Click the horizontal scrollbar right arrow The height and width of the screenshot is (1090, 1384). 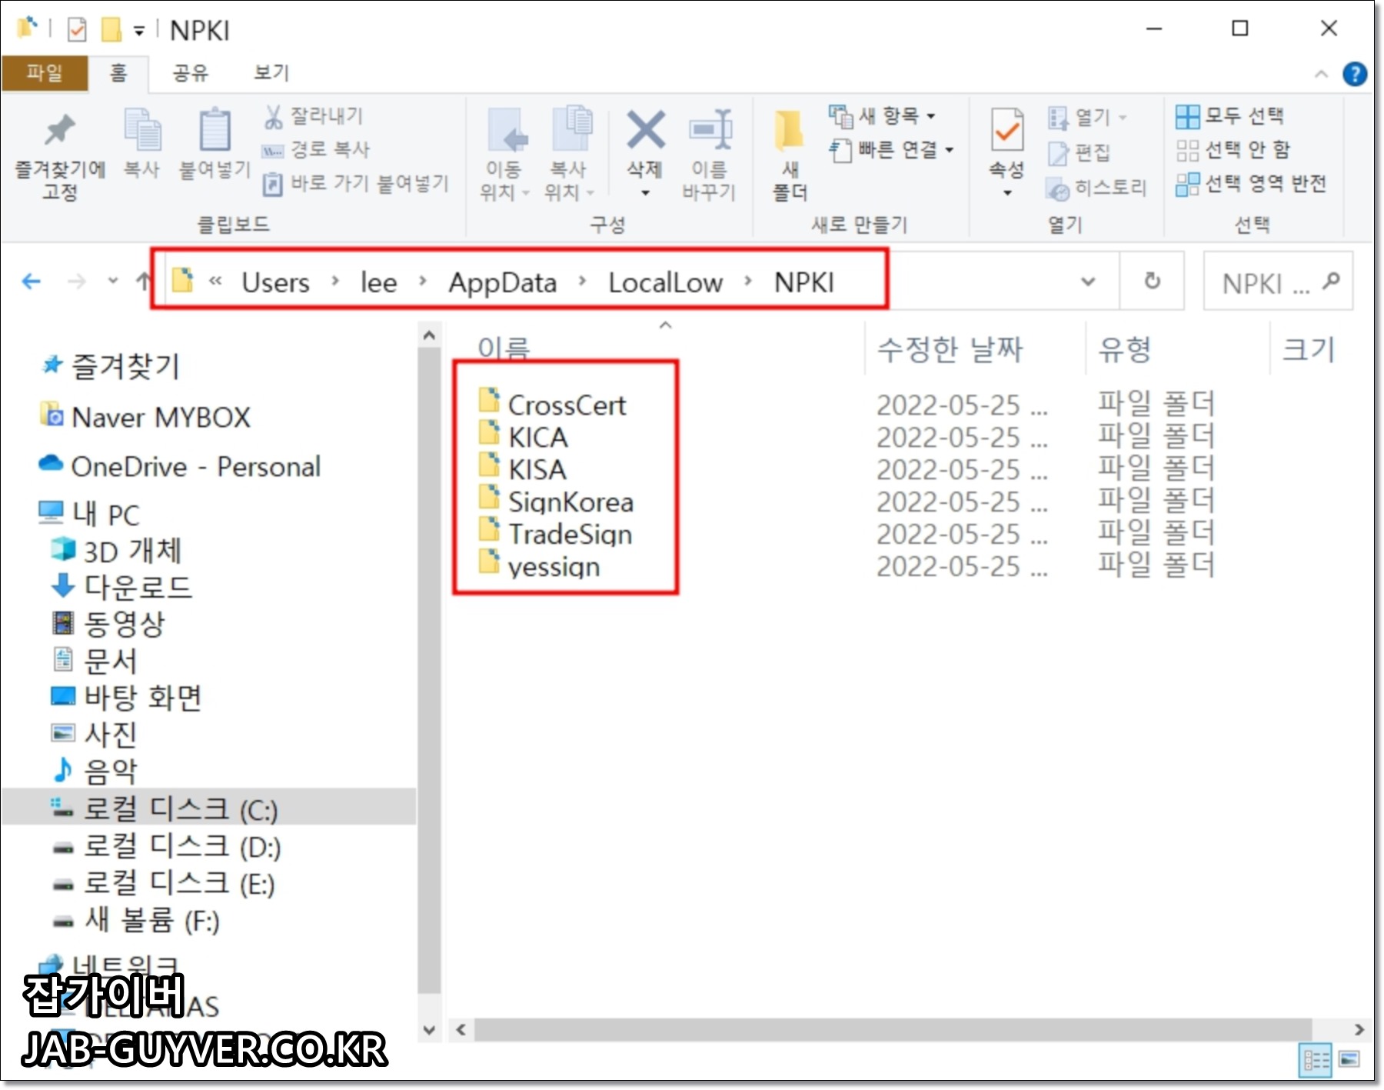pos(1359,1029)
